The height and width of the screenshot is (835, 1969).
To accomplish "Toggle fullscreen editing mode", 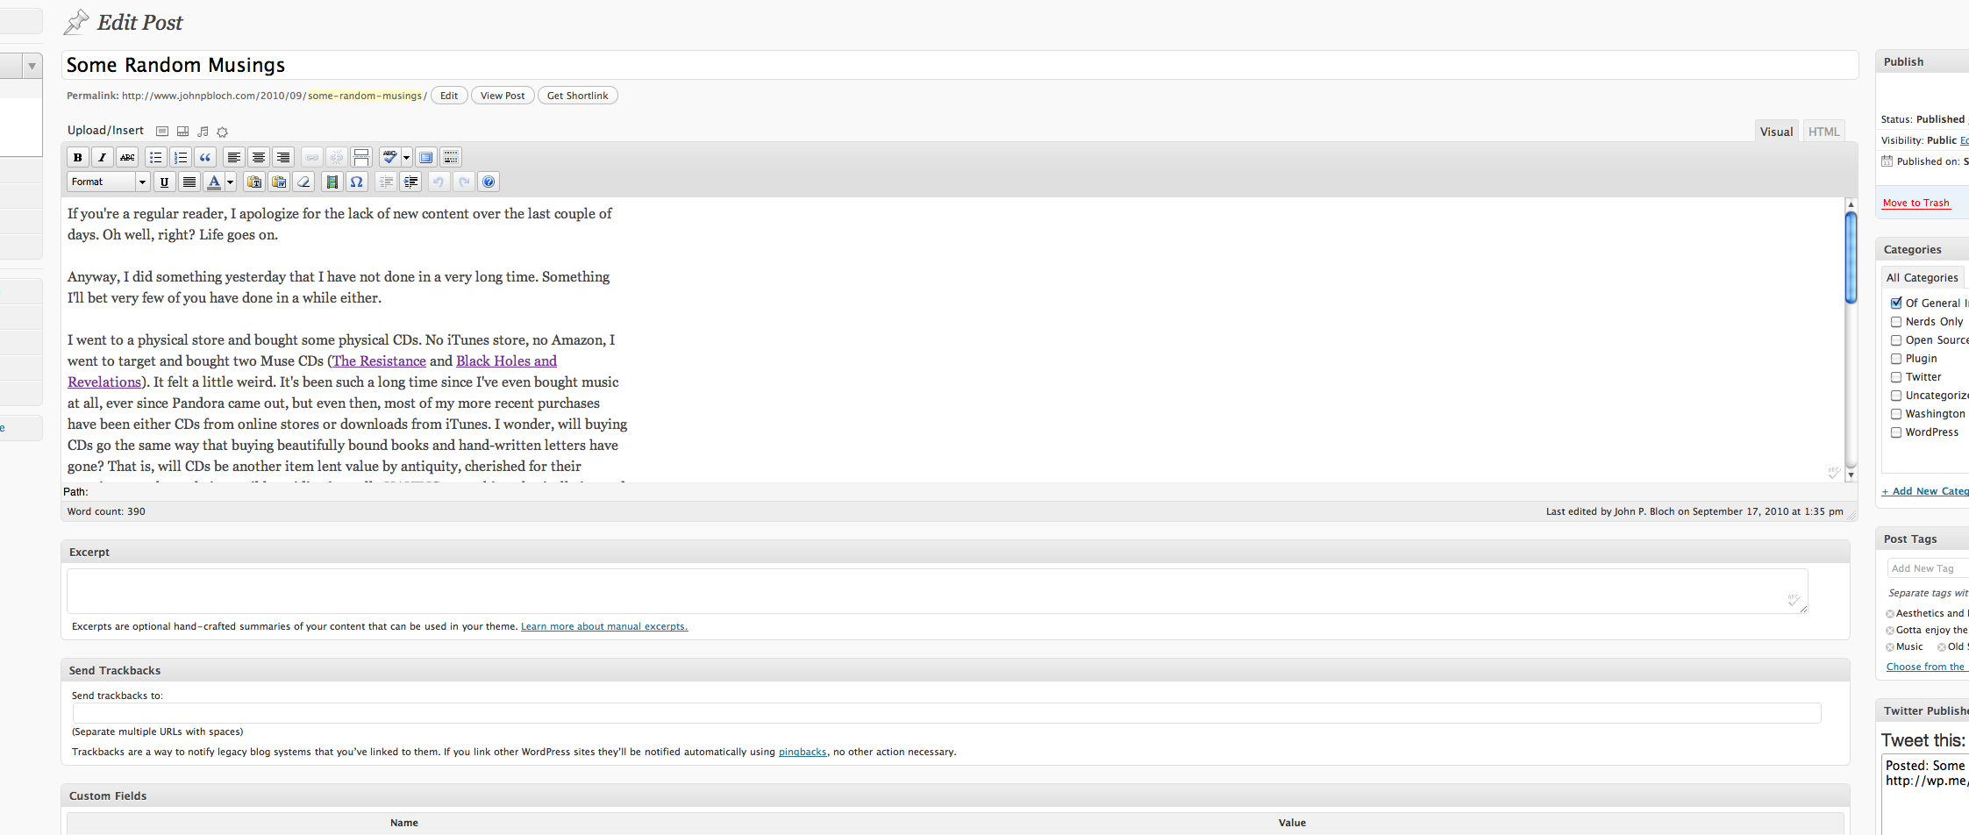I will 425,157.
